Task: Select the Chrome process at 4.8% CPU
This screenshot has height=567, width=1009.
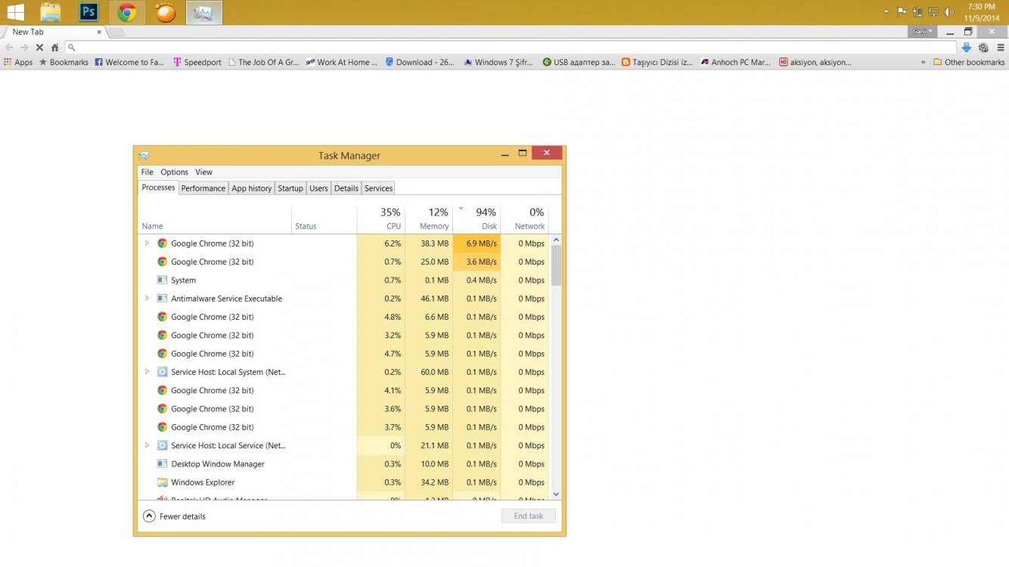Action: click(x=344, y=317)
